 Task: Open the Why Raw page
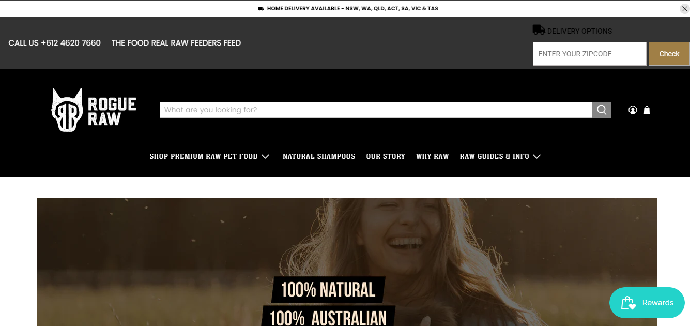[433, 156]
